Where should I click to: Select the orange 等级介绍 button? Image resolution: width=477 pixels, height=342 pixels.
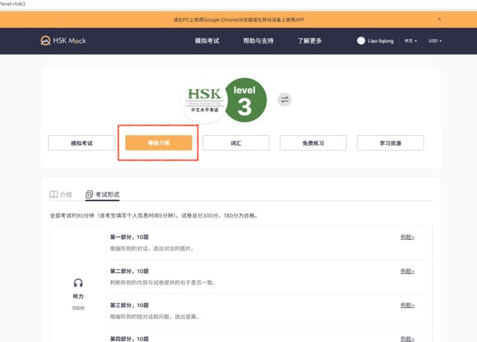point(159,143)
